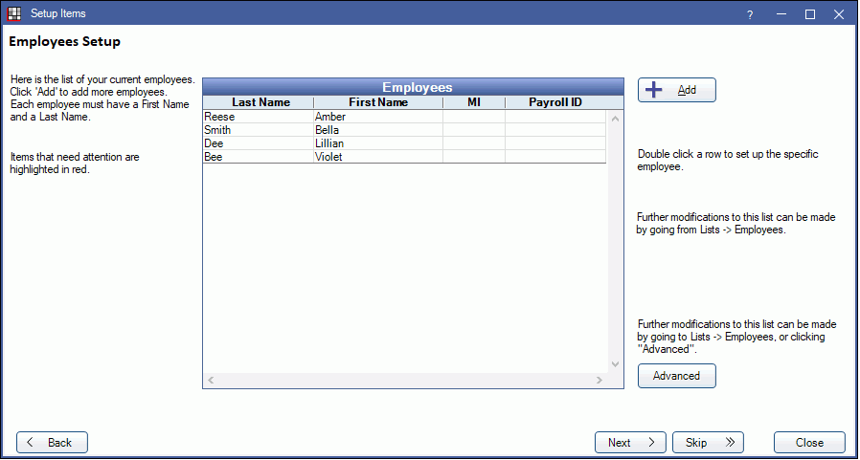The height and width of the screenshot is (460, 860).
Task: Go Back to the previous setup step
Action: (52, 443)
